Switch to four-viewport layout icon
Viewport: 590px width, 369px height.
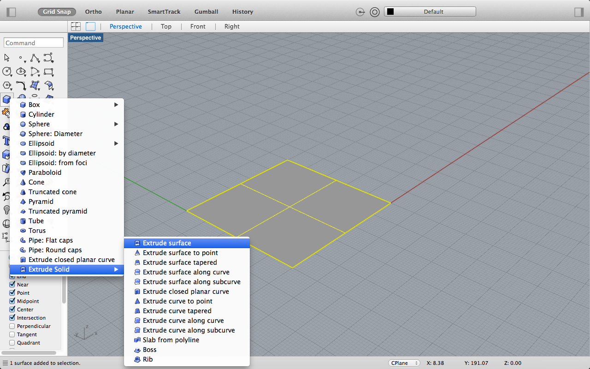(x=76, y=26)
